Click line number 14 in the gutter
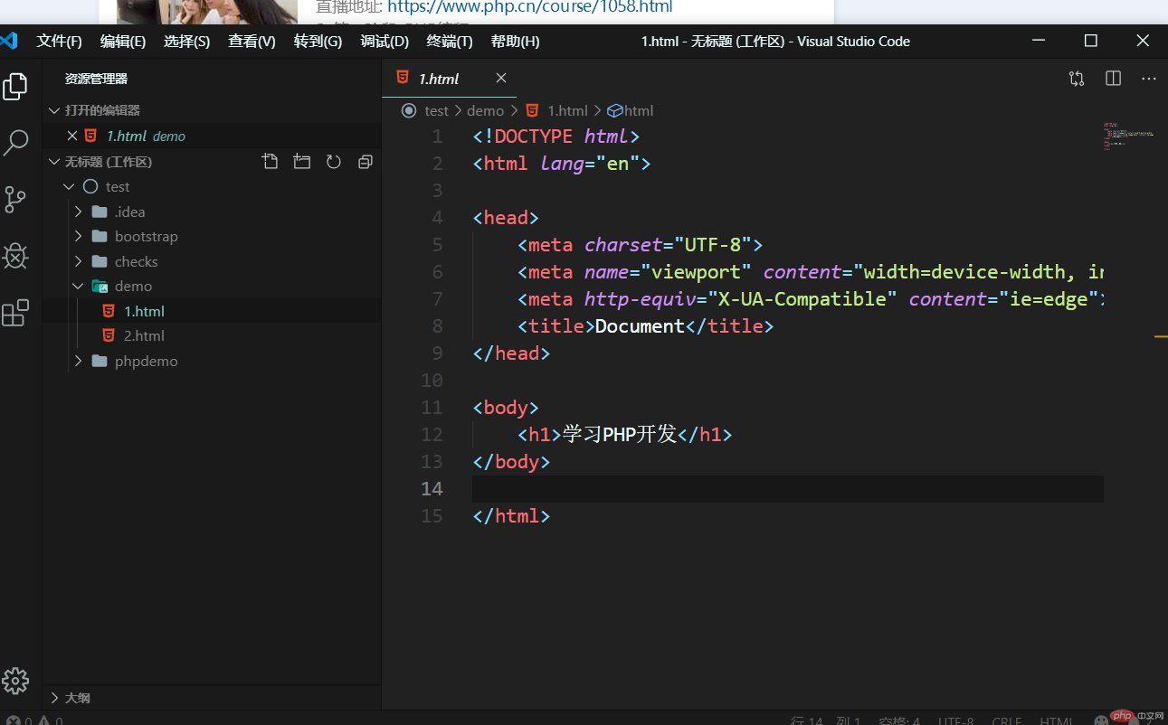Image resolution: width=1168 pixels, height=725 pixels. [x=432, y=489]
